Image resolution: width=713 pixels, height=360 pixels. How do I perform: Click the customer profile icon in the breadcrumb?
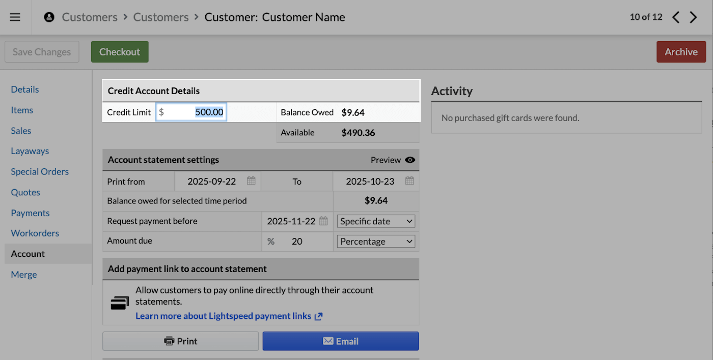click(x=49, y=16)
